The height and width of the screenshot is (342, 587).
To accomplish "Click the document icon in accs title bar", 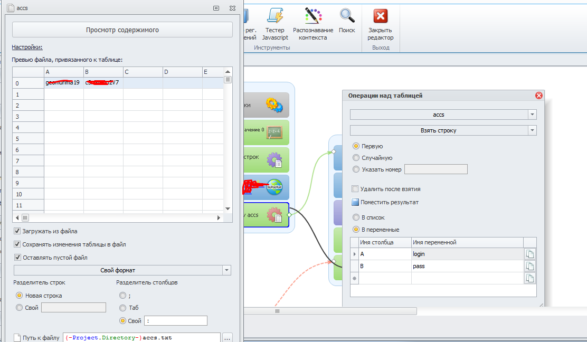I will click(11, 8).
